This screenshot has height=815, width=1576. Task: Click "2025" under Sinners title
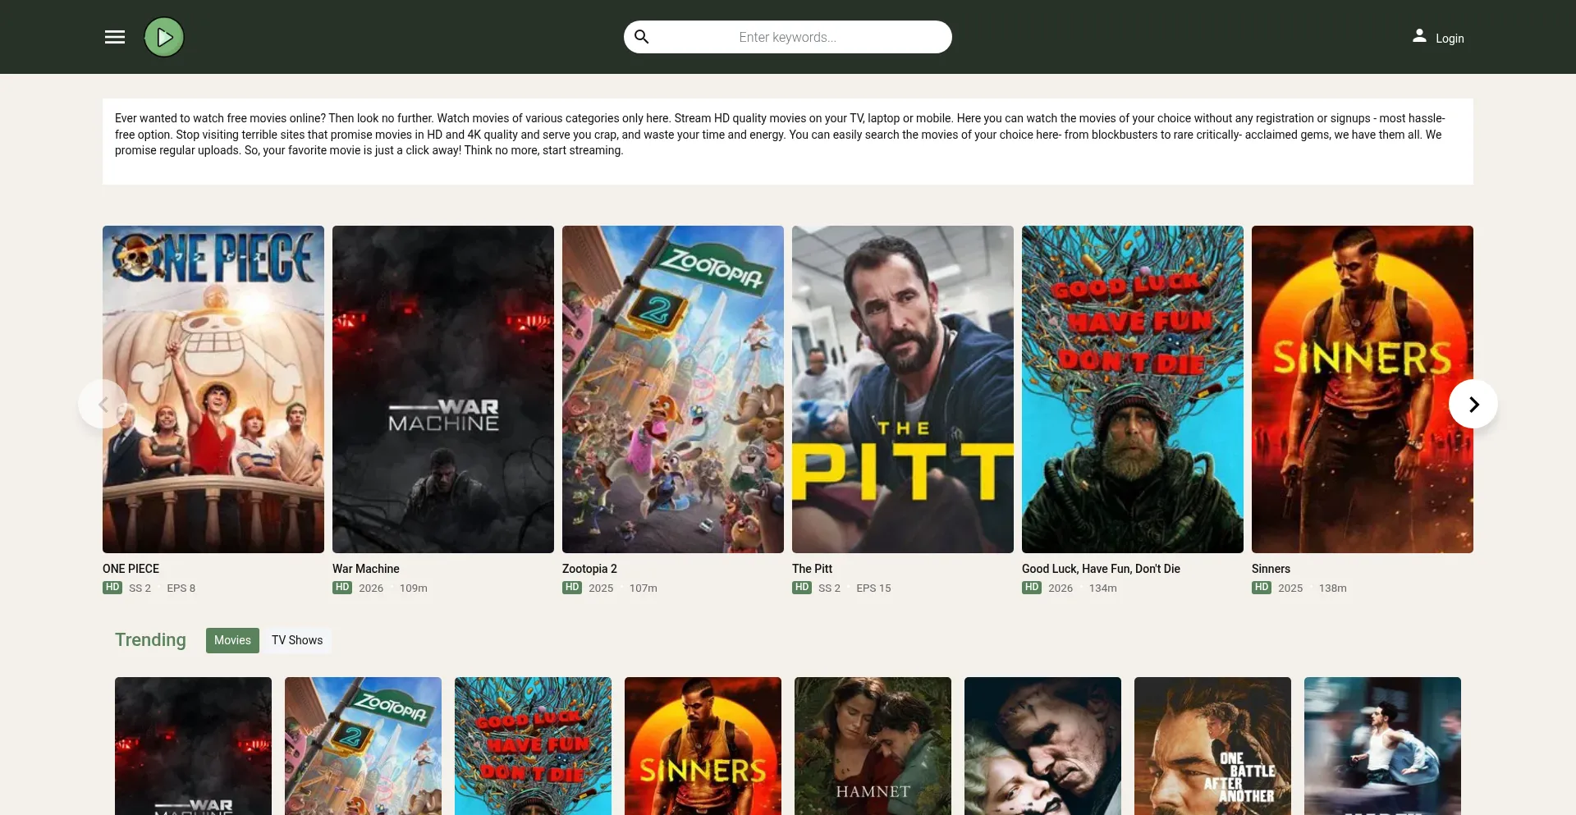pyautogui.click(x=1290, y=588)
